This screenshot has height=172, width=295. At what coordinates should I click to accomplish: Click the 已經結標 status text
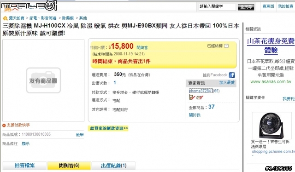(215, 46)
